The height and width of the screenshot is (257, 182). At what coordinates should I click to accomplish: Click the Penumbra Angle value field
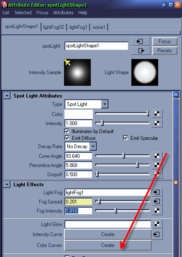[x=79, y=165]
